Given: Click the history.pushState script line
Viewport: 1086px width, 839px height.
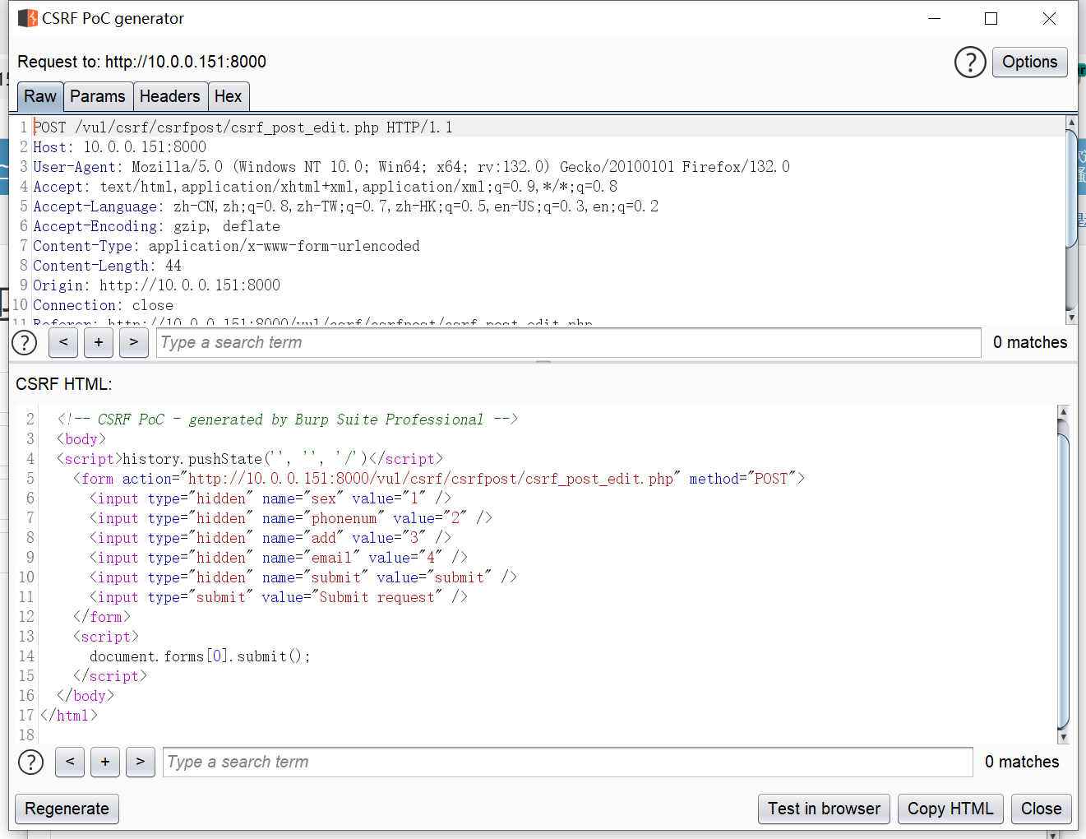Looking at the screenshot, I should (x=250, y=459).
